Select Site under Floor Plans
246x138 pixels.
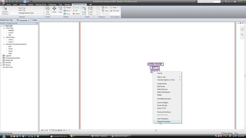pyautogui.click(x=10, y=35)
